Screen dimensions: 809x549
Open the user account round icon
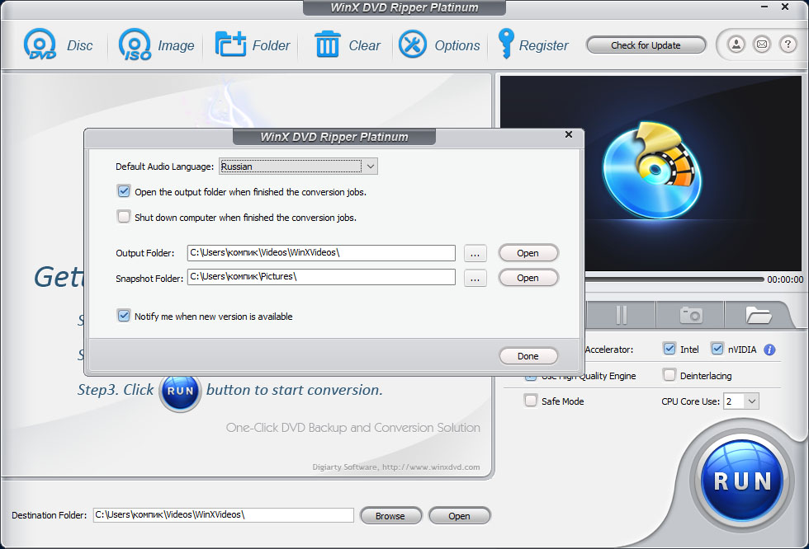(x=736, y=45)
